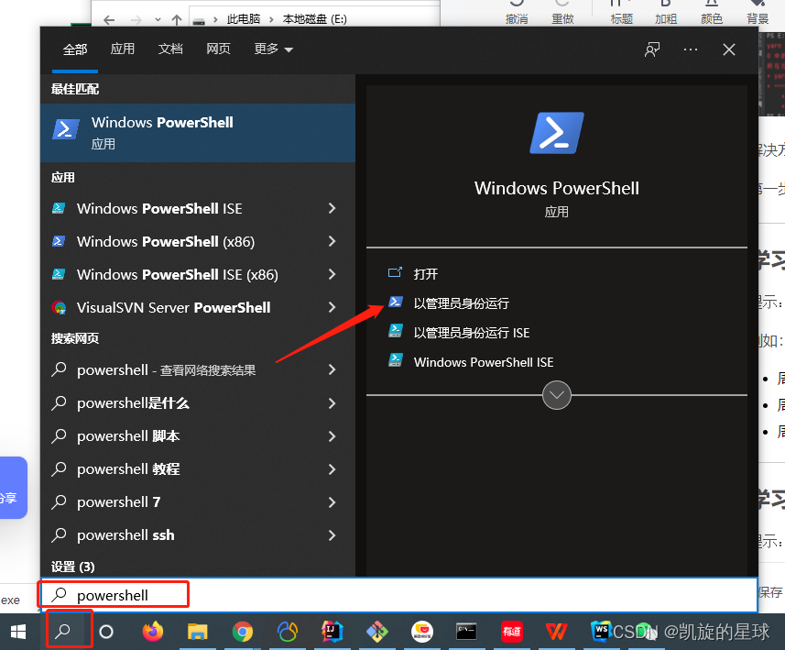This screenshot has width=785, height=650.
Task: Open File Explorer from the taskbar
Action: tap(197, 632)
